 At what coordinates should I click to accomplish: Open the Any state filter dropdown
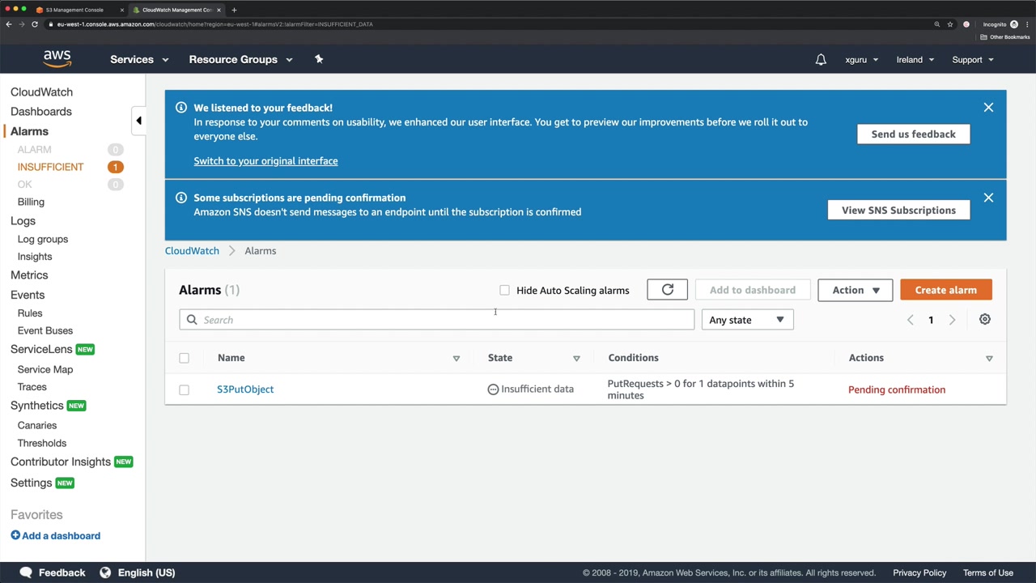pos(746,320)
